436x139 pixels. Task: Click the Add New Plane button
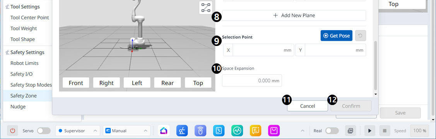coord(294,15)
